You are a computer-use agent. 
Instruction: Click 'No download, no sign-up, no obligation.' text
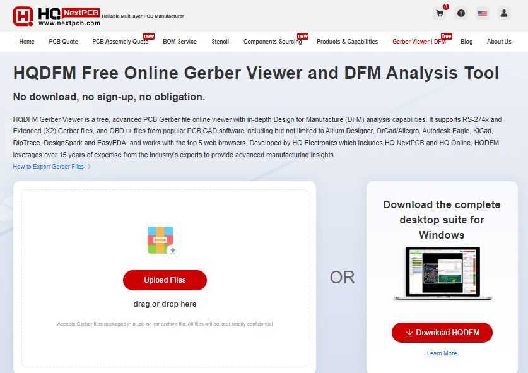pyautogui.click(x=109, y=97)
